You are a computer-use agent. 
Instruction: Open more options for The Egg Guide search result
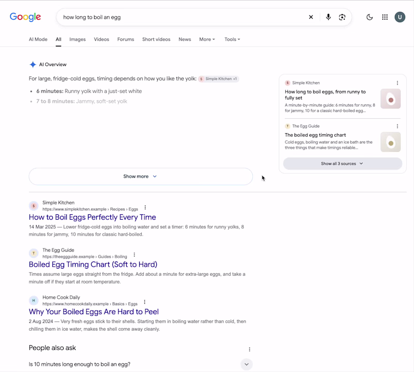click(134, 255)
